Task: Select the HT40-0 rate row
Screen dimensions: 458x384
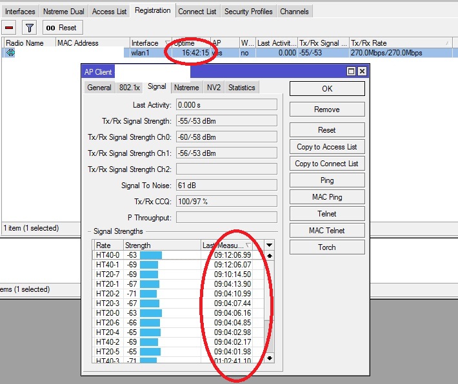Action: point(179,255)
